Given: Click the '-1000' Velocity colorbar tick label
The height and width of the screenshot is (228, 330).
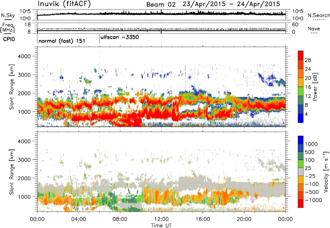Looking at the screenshot, I should click(313, 200).
